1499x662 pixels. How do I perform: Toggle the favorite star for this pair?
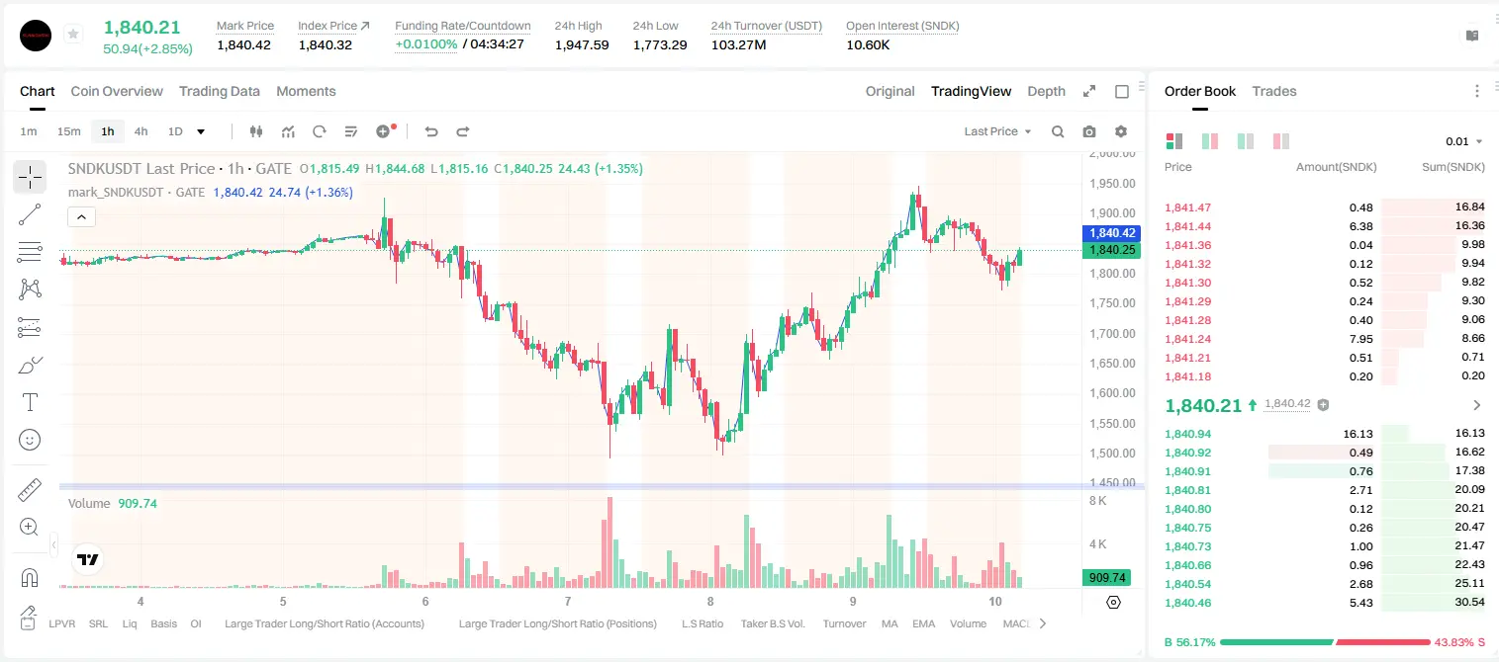coord(73,35)
